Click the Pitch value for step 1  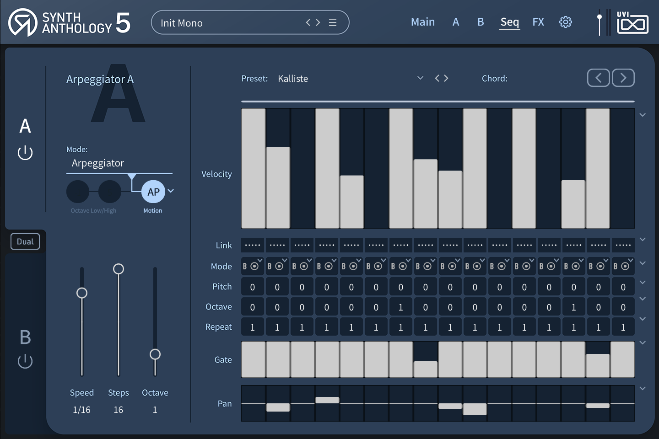click(x=253, y=287)
